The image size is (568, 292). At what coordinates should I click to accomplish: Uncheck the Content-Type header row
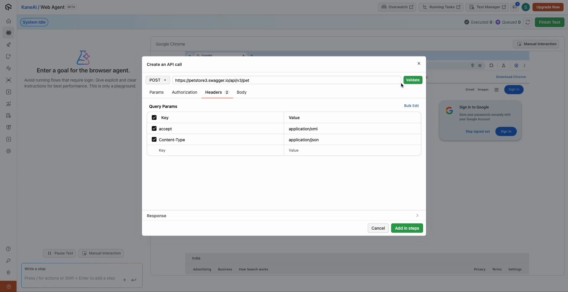(154, 139)
